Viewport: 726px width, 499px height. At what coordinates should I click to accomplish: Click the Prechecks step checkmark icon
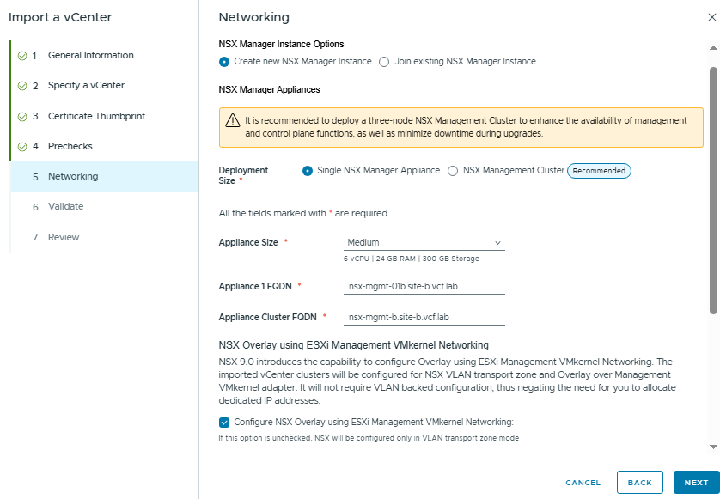21,147
